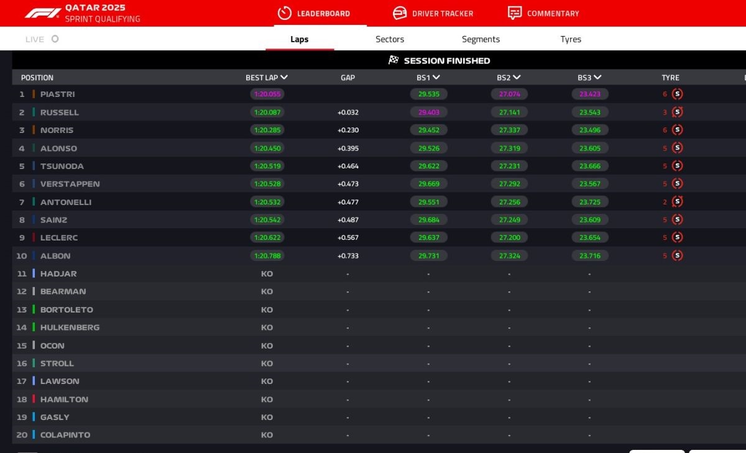The height and width of the screenshot is (453, 746).
Task: Click the F1 logo in header
Action: (x=42, y=13)
